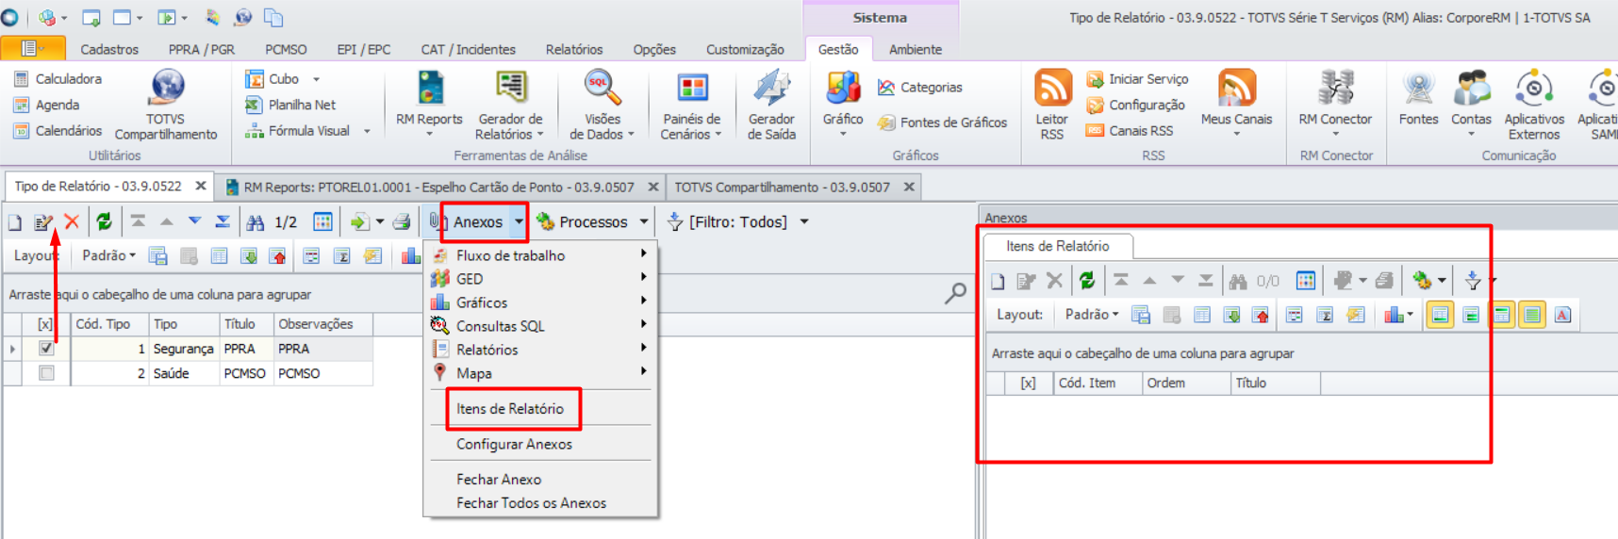
Task: Select the PCMSO title cell
Action: coord(245,373)
